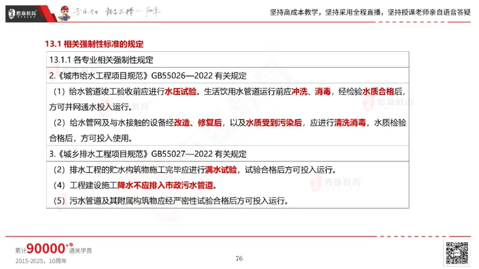Screen dimensions: 479x269
Task: Click the red text '降水不应排入市政污水管道'
Action: coord(165,185)
